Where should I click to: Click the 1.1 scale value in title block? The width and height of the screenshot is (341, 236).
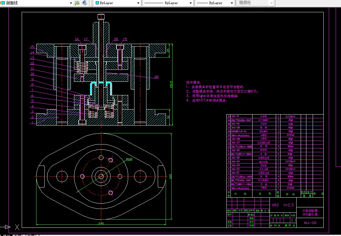click(x=293, y=220)
